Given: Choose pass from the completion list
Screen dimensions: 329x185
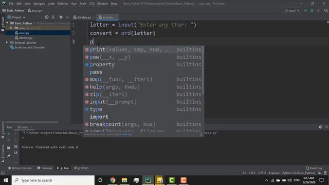Looking at the screenshot, I should pyautogui.click(x=143, y=72).
